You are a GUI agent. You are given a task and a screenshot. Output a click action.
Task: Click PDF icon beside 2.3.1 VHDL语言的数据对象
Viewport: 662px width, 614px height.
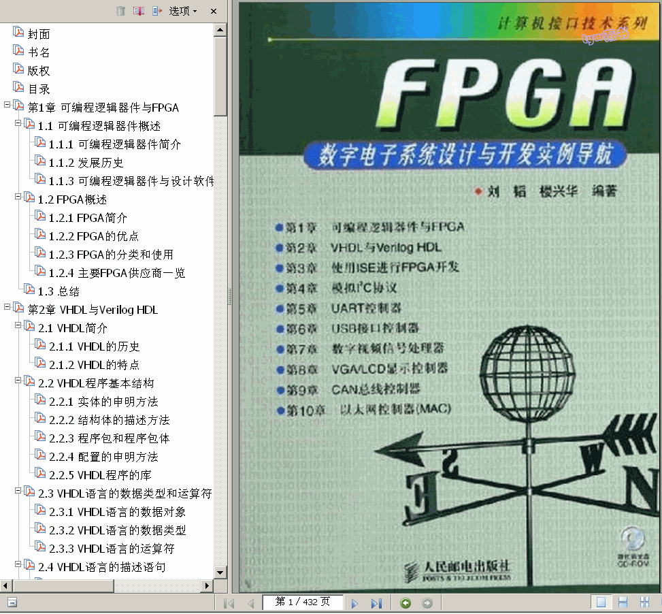click(40, 510)
